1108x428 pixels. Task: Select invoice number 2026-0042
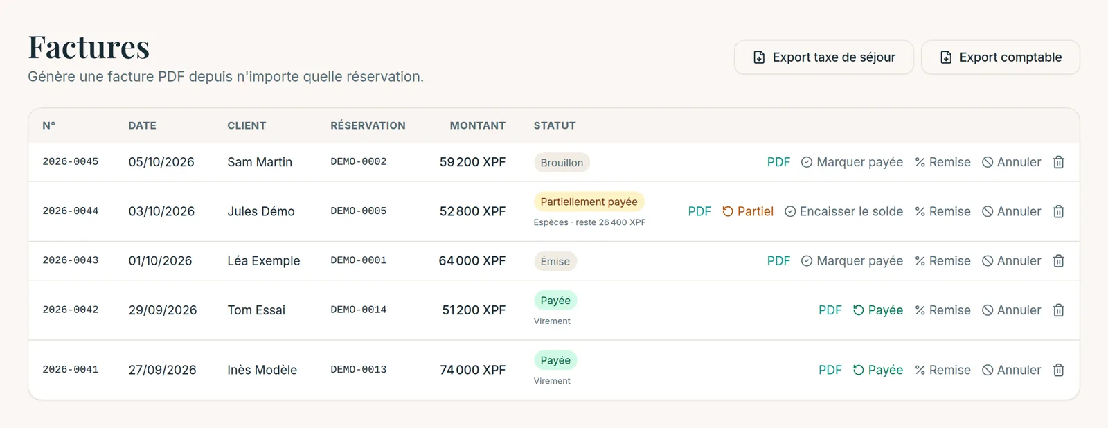[71, 310]
